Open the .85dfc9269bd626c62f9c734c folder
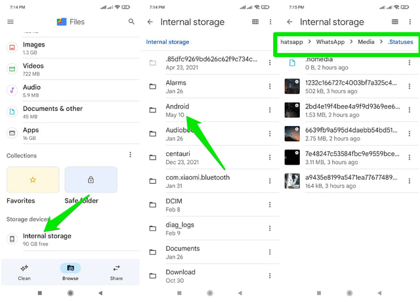This screenshot has width=420, height=302. pos(210,63)
